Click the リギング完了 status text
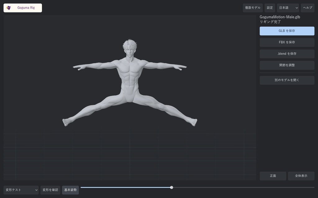This screenshot has width=318, height=198. click(x=270, y=22)
